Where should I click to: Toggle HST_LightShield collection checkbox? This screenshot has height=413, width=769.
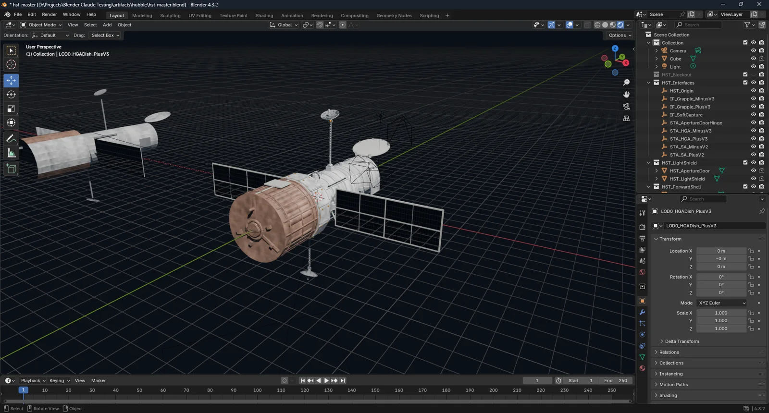745,163
